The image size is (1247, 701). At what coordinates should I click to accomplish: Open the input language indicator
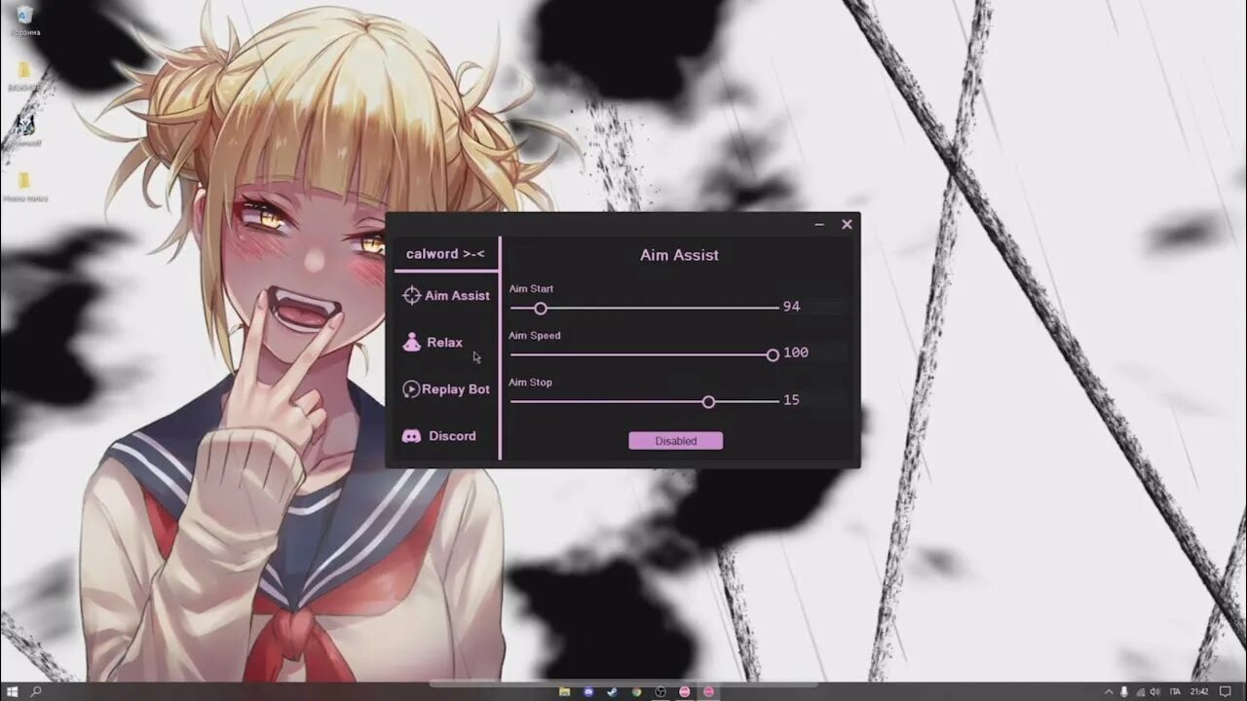(1175, 691)
